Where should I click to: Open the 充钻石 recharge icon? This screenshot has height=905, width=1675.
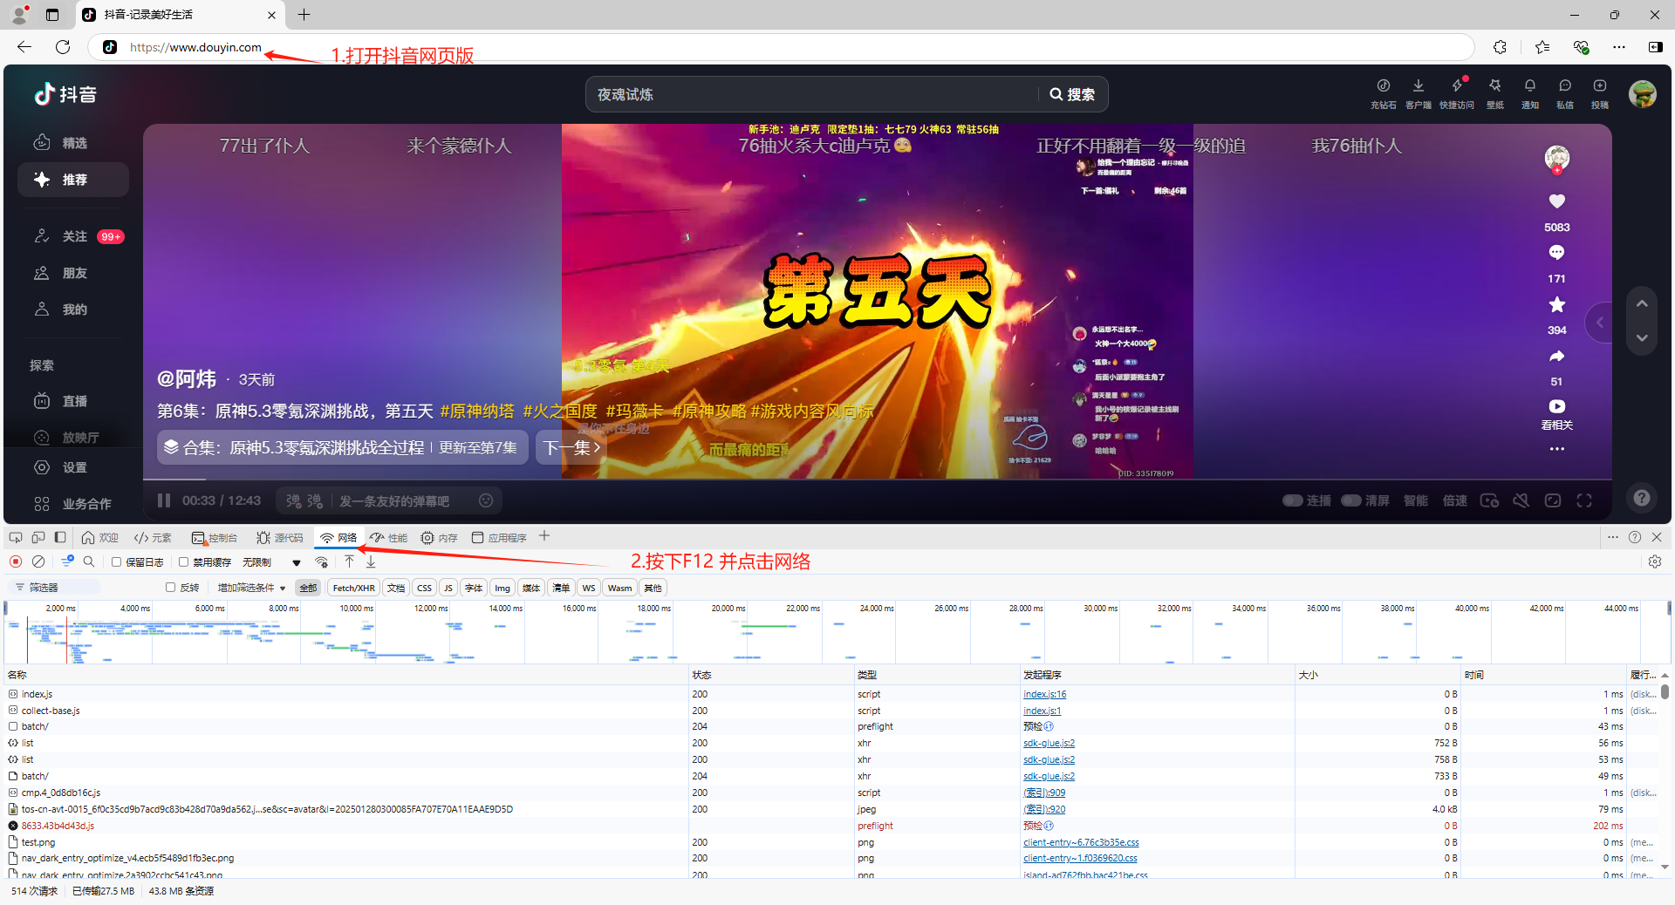click(x=1383, y=85)
